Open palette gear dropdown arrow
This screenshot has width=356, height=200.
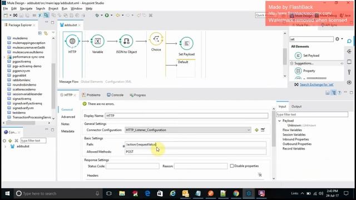[342, 39]
